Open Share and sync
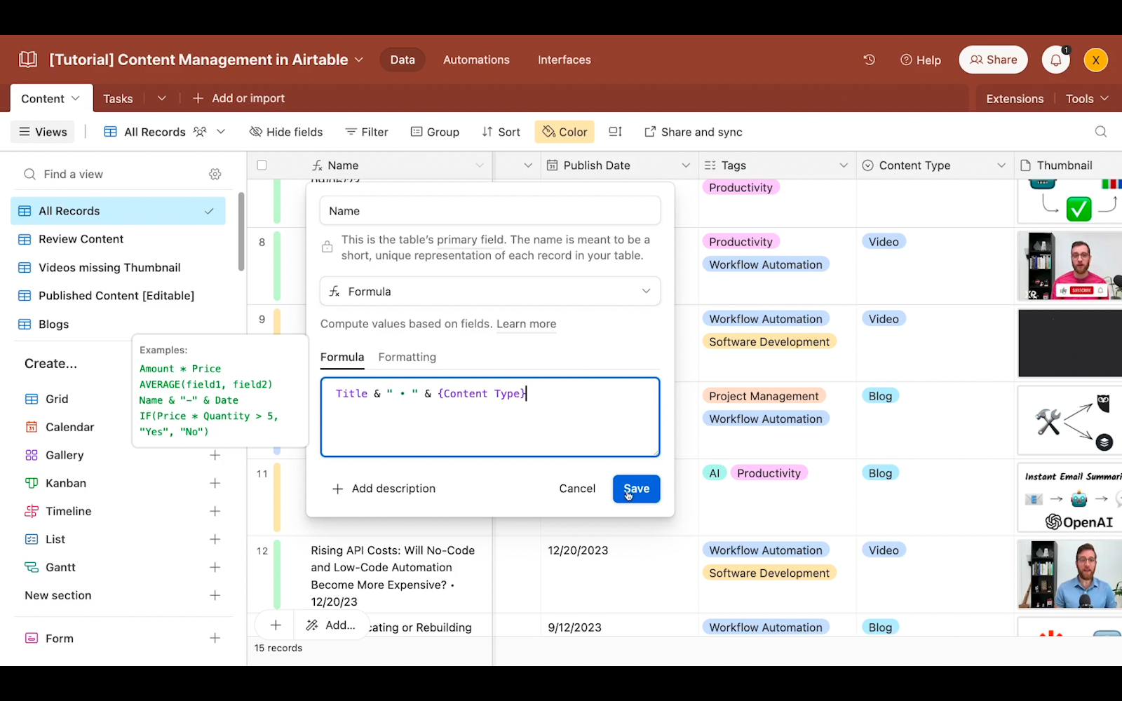1122x701 pixels. click(x=693, y=132)
